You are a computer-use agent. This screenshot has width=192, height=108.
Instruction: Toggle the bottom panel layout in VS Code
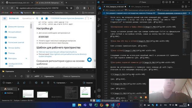click(x=167, y=2)
